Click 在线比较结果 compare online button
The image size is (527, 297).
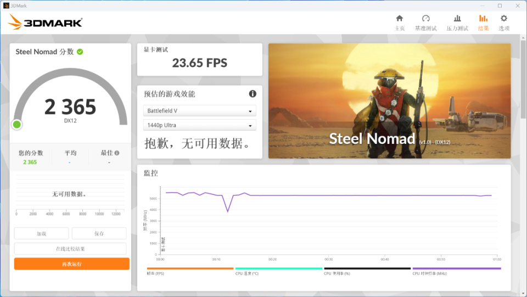[70, 249]
